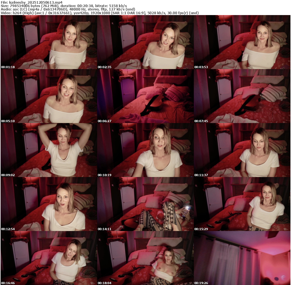291x285 pixels.
Task: Click the 00:15:29 timestamp label
Action: [x=201, y=229]
